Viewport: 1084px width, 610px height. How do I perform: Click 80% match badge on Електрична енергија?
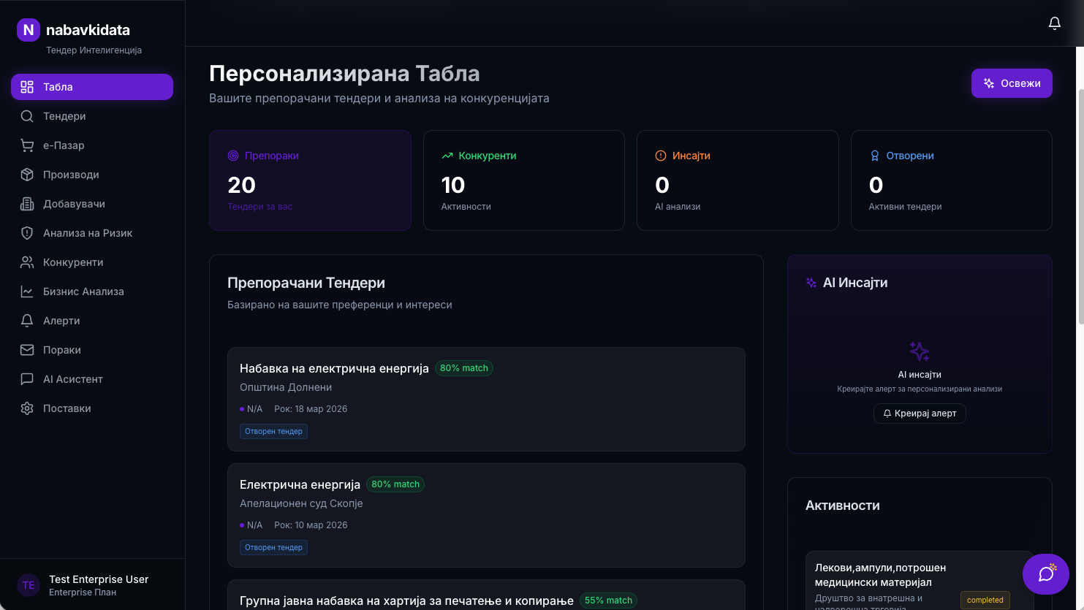tap(395, 484)
